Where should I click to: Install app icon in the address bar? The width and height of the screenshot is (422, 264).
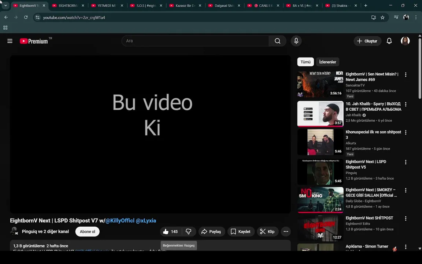pos(374,17)
